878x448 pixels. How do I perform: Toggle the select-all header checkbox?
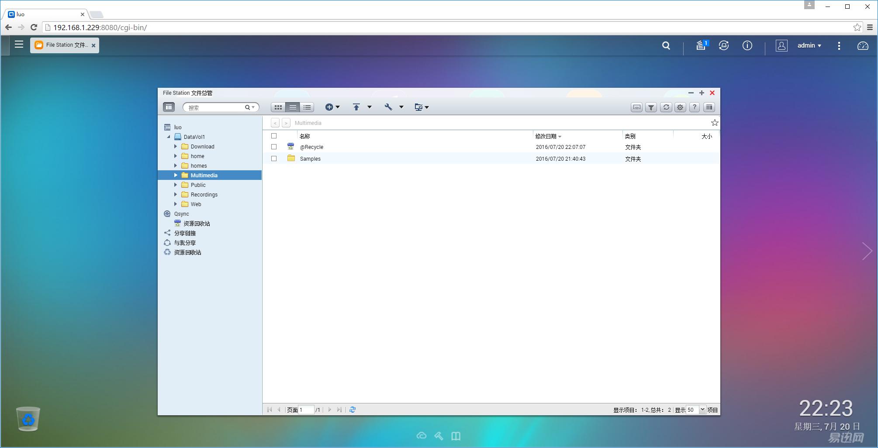pyautogui.click(x=274, y=136)
